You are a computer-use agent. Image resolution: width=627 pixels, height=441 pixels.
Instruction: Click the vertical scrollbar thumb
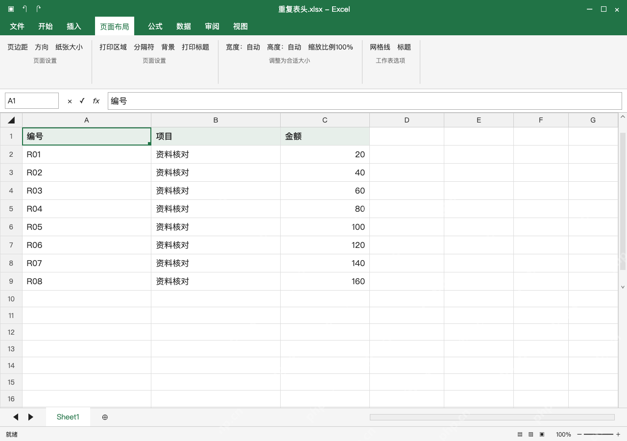click(x=623, y=201)
